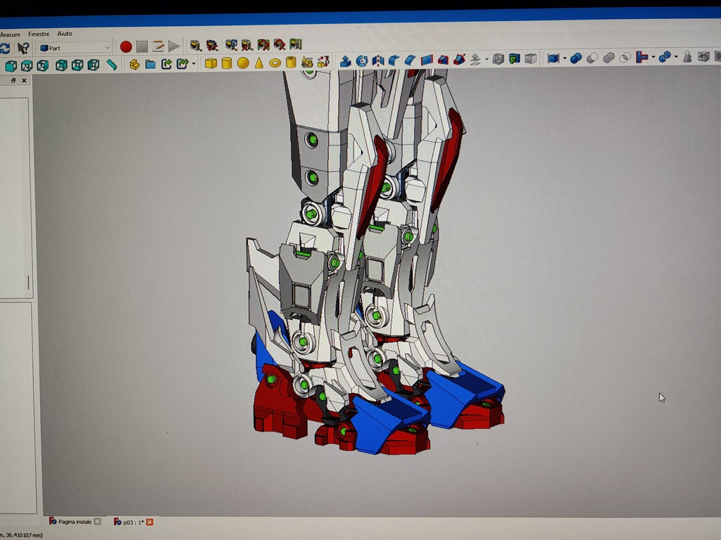Click the red macro record button
The image size is (721, 540).
pos(125,47)
